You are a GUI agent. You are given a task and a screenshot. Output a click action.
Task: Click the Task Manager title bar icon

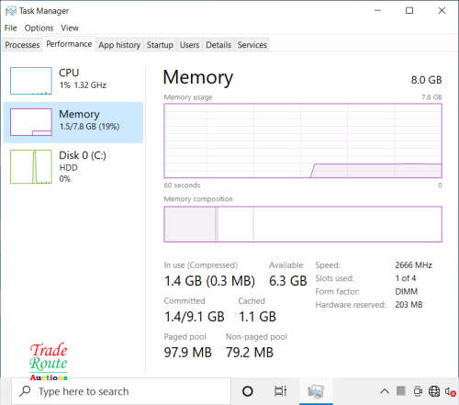[11, 11]
